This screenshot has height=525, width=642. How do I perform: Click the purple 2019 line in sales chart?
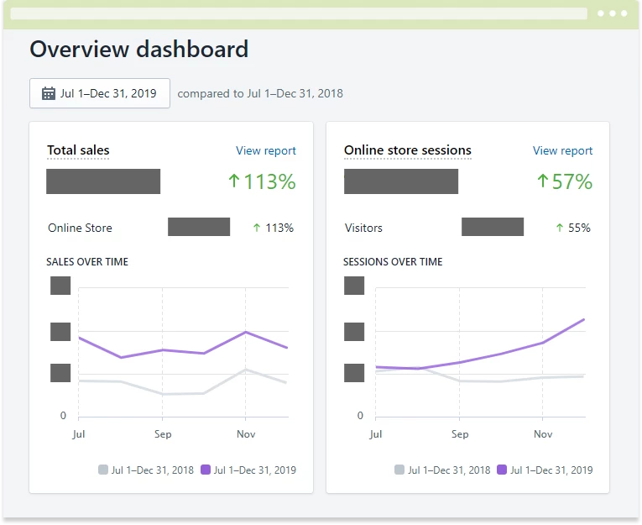(183, 351)
